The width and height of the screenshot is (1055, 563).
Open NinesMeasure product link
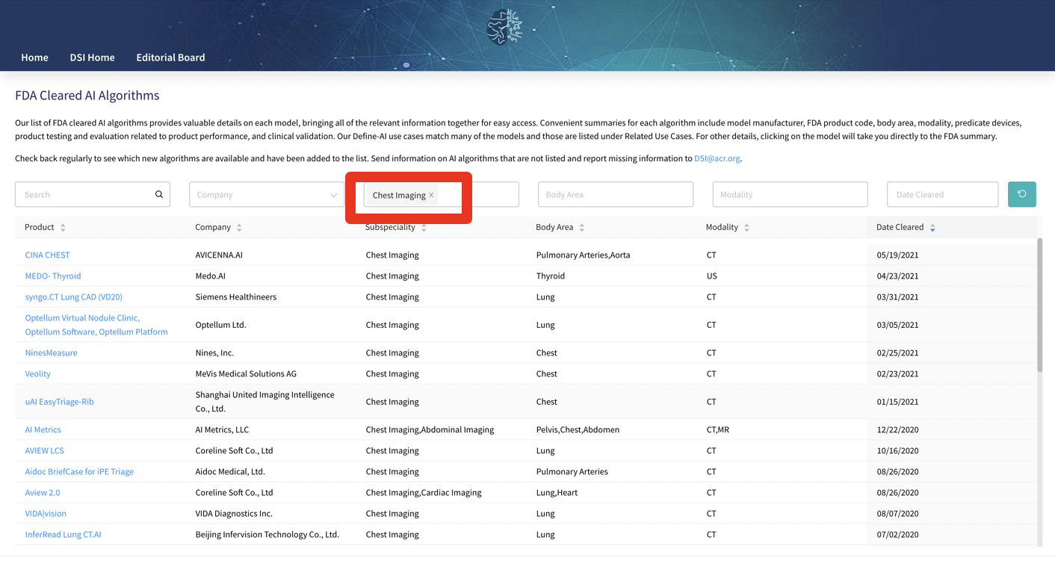[x=51, y=352]
